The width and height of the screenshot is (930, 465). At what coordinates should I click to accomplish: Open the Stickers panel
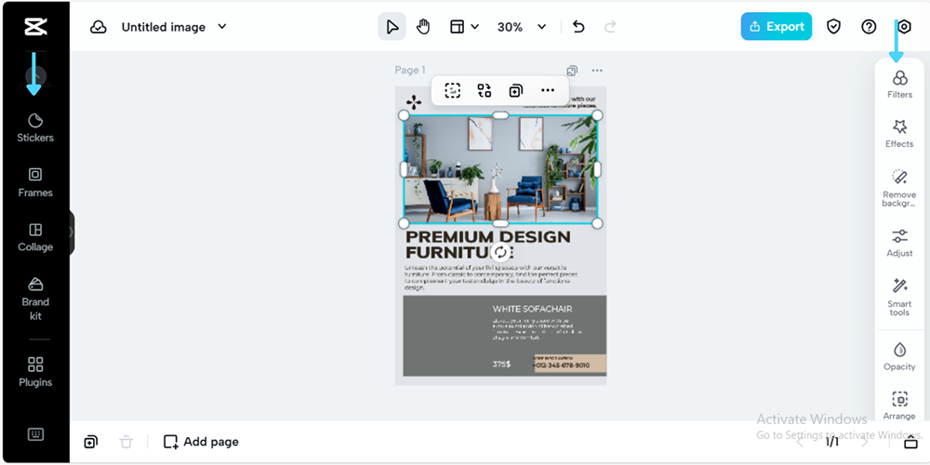coord(35,127)
